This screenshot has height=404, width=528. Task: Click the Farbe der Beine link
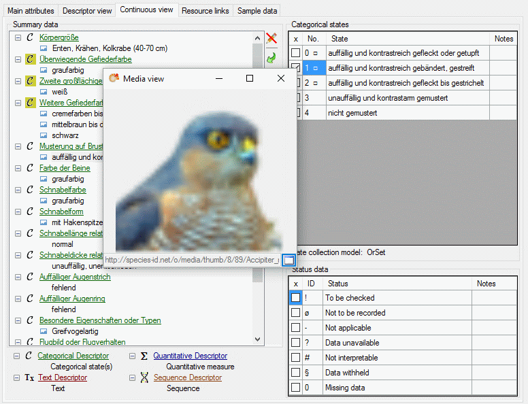[65, 168]
